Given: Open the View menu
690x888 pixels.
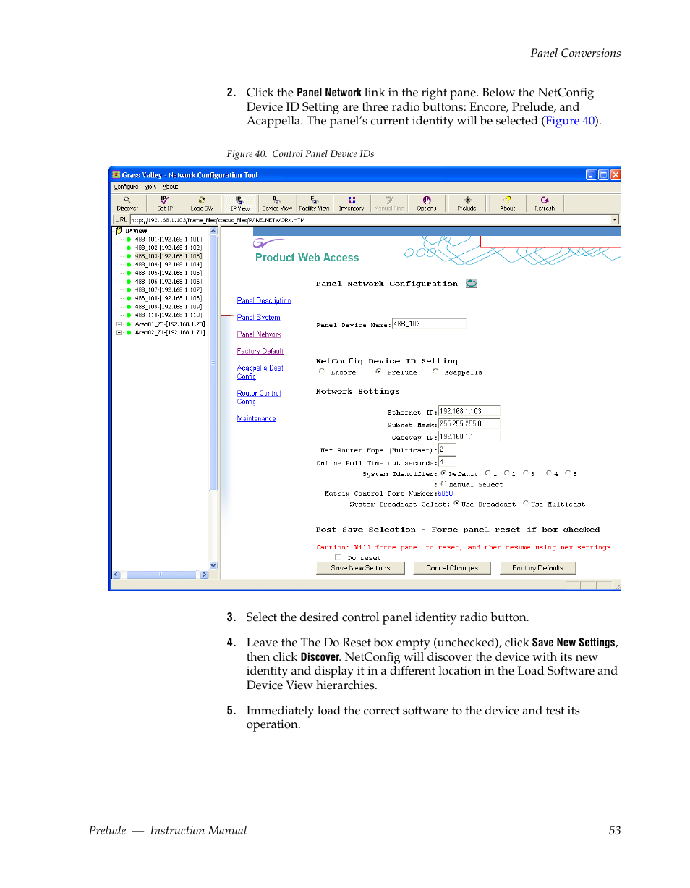Looking at the screenshot, I should (150, 187).
